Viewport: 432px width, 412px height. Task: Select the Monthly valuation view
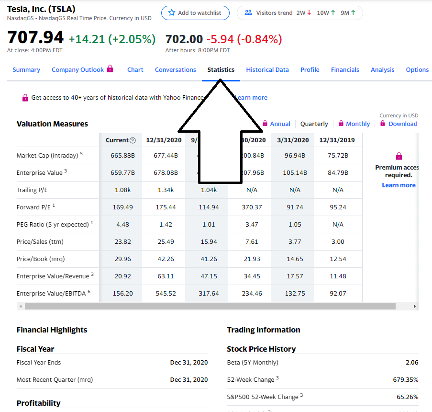click(358, 124)
